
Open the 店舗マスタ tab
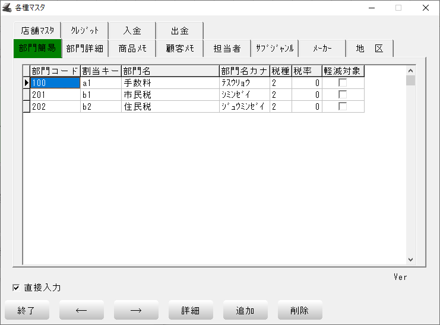point(37,31)
